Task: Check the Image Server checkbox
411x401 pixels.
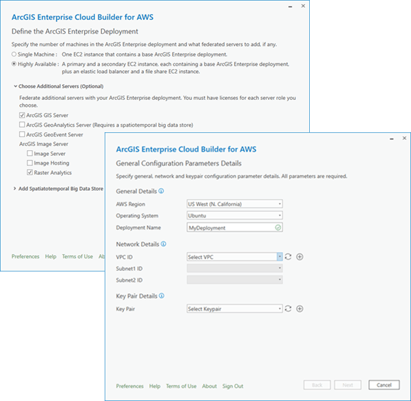Action: pos(30,153)
